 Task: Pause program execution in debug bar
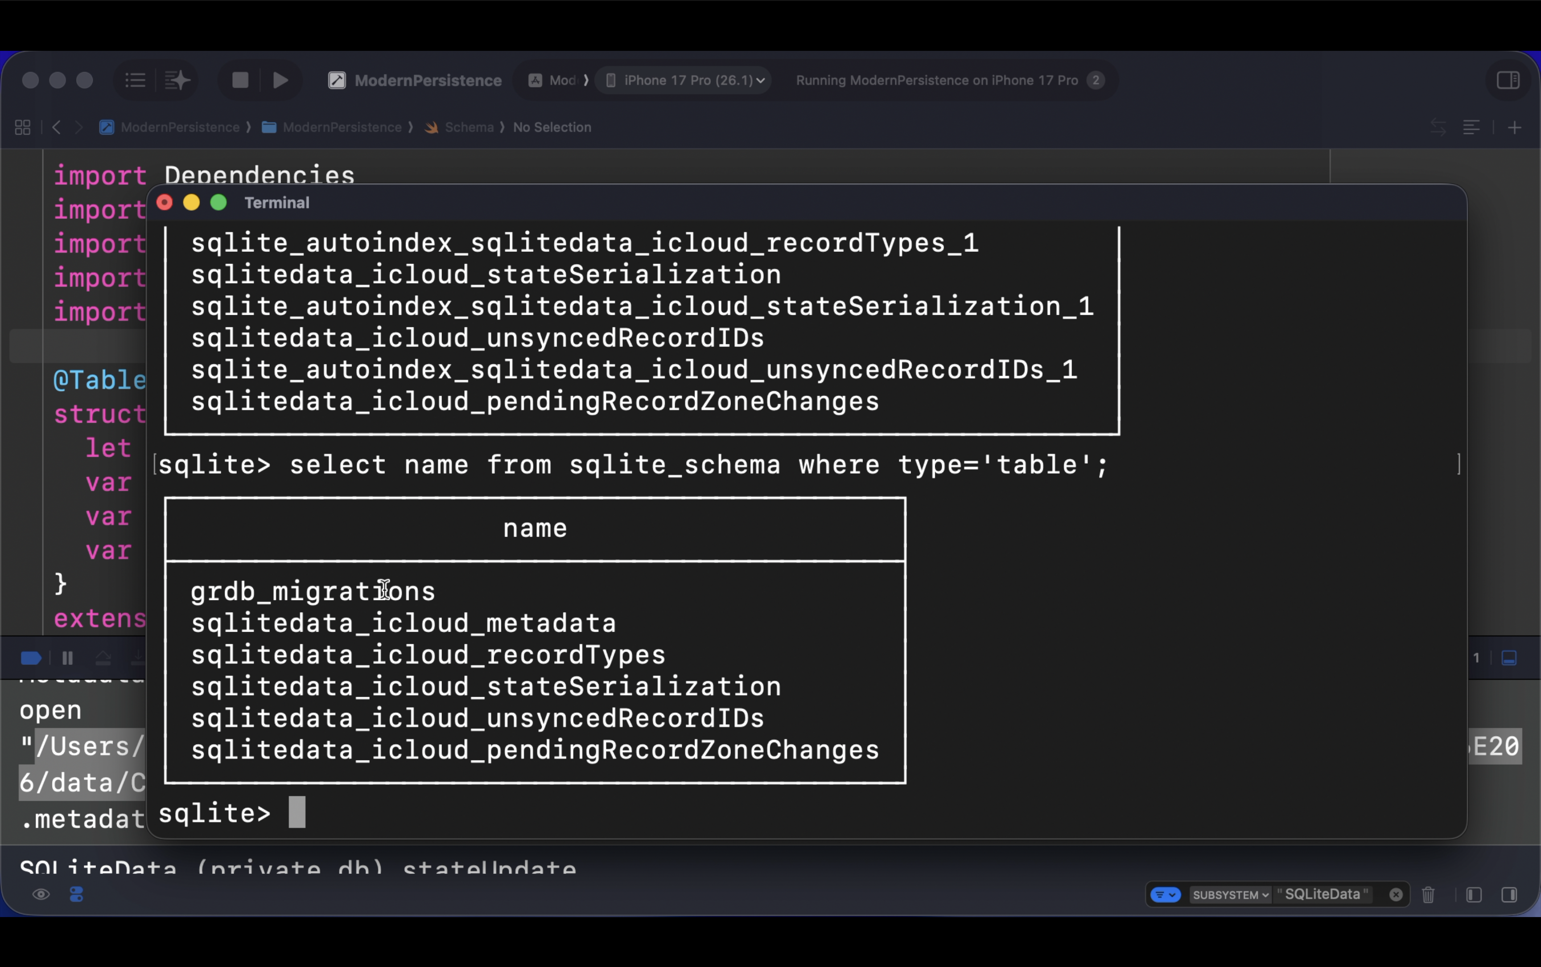pyautogui.click(x=67, y=657)
